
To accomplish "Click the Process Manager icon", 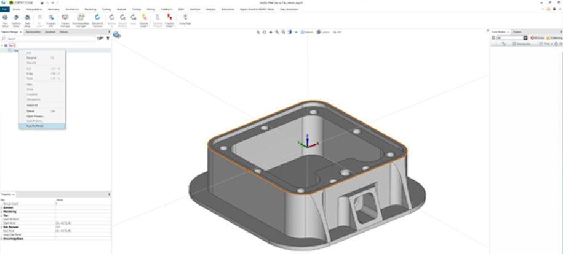I will coord(65,20).
